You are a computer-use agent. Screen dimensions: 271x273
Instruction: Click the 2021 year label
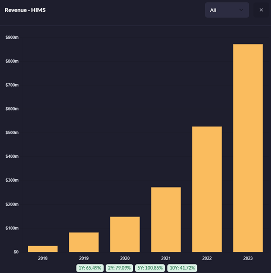click(x=166, y=258)
